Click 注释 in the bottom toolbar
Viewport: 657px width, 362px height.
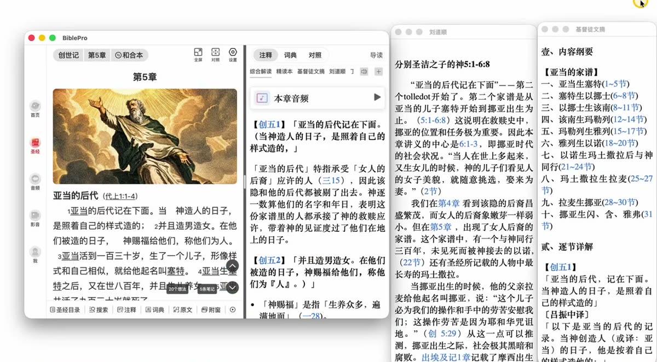click(x=126, y=310)
